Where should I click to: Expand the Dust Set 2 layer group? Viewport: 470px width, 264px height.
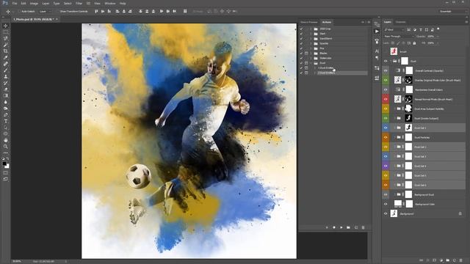click(395, 147)
